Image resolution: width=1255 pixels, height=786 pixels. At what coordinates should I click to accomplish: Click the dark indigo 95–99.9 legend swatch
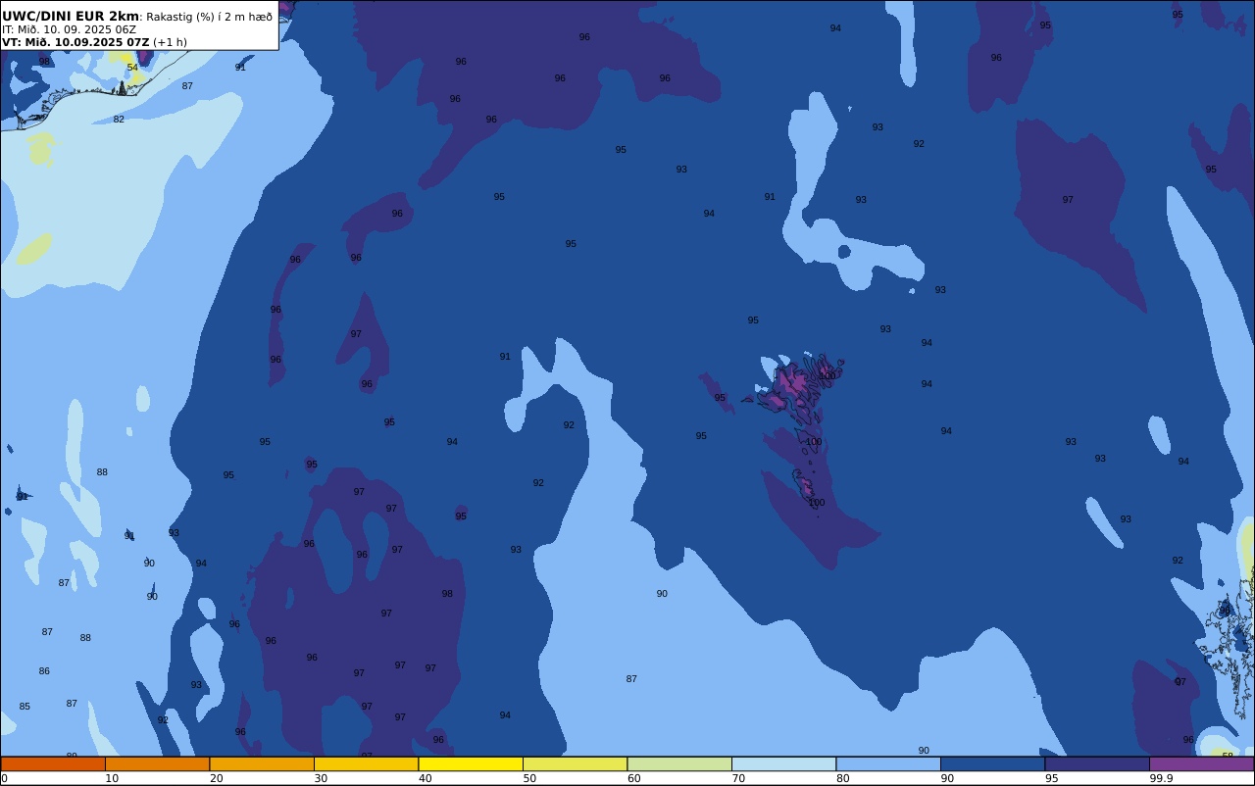[x=1097, y=763]
